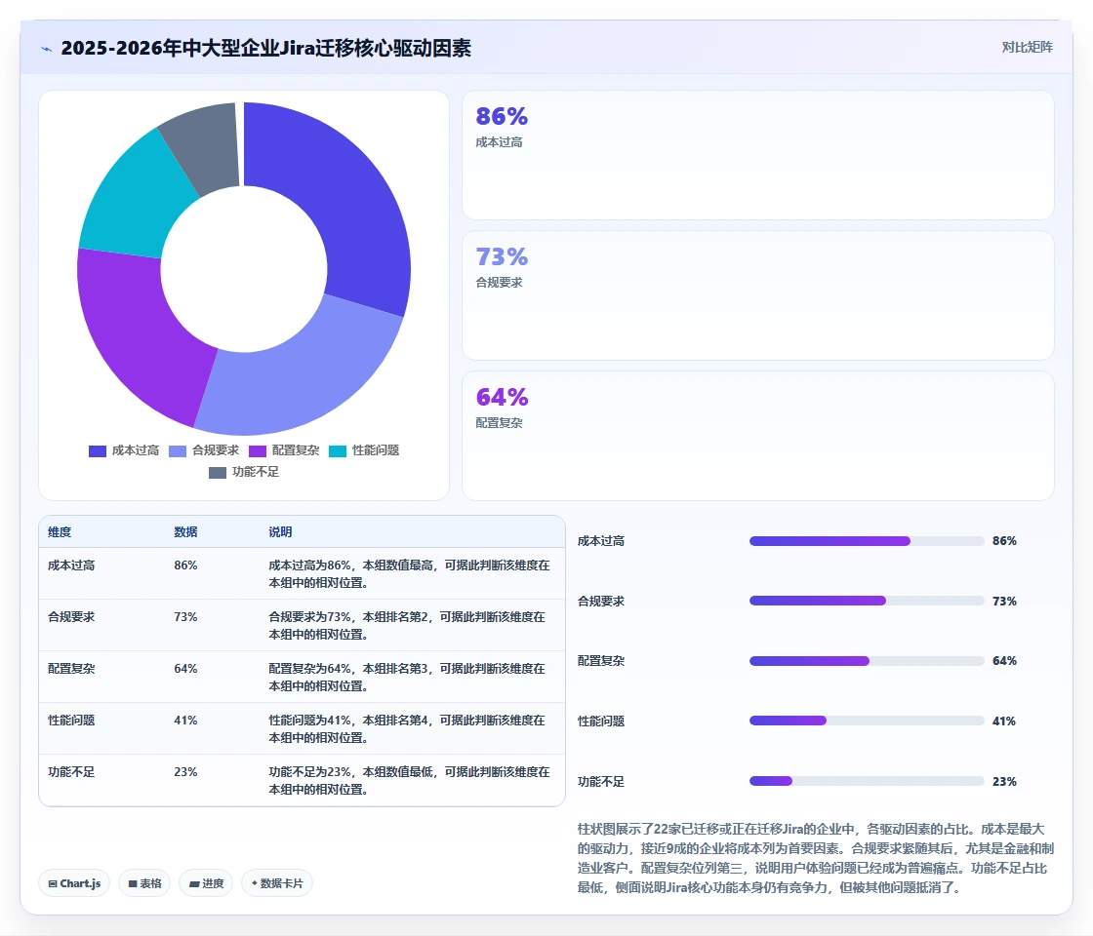This screenshot has width=1093, height=936.
Task: Click the 性能问题 cell in table
Action: coord(71,721)
